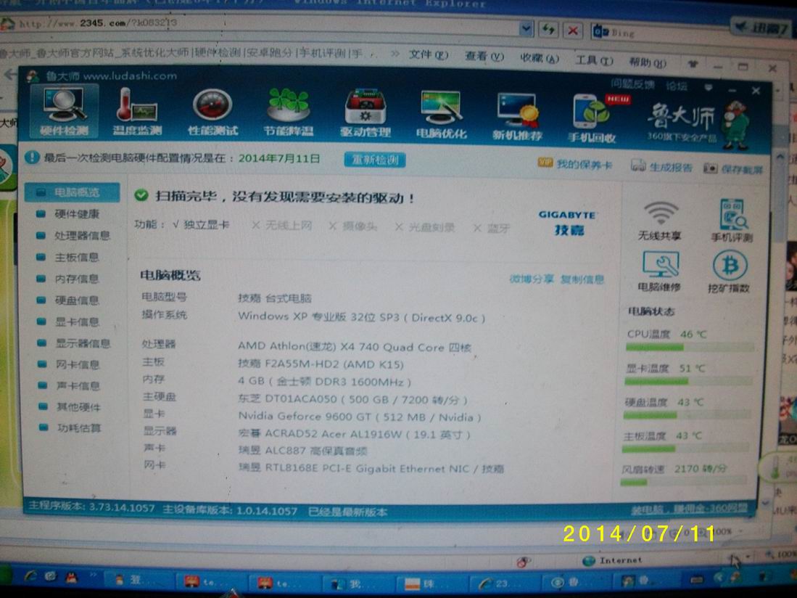797x598 pixels.
Task: Click the CPU温度 progress bar
Action: [x=690, y=348]
